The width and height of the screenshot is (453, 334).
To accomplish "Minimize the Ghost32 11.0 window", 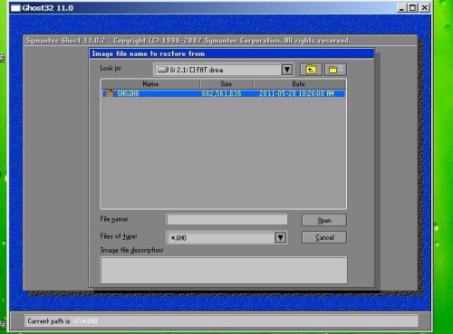I will point(401,7).
